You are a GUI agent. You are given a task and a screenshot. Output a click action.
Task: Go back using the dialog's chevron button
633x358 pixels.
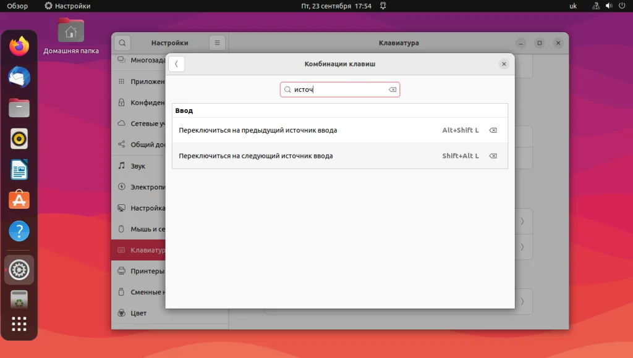click(x=176, y=64)
